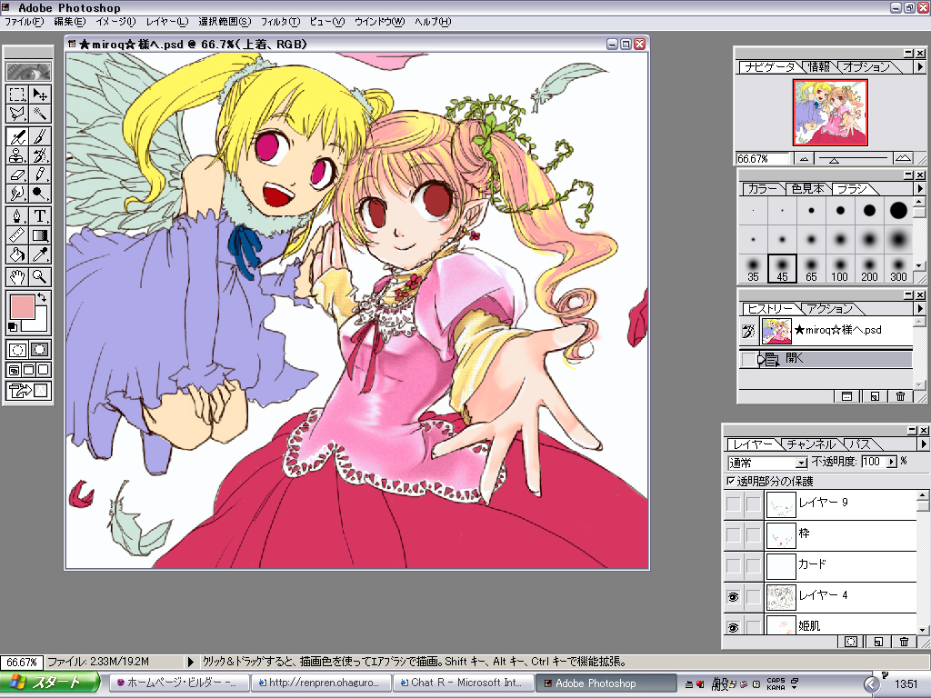Select the Paint Bucket tool
The width and height of the screenshot is (931, 698).
coord(17,254)
